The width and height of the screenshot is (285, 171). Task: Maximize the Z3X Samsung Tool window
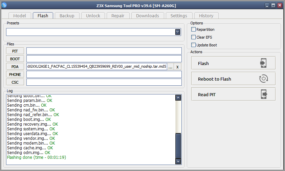click(273, 5)
